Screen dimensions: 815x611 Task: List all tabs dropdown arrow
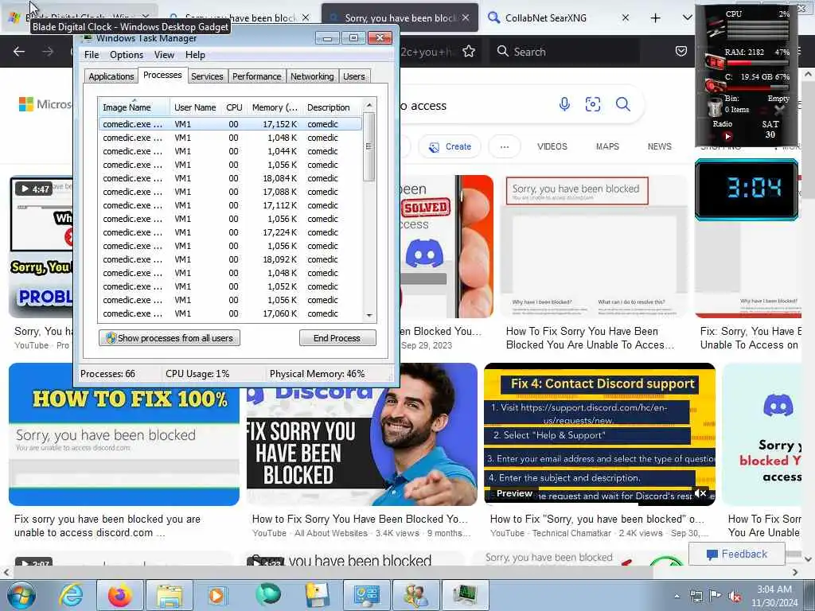(x=687, y=18)
